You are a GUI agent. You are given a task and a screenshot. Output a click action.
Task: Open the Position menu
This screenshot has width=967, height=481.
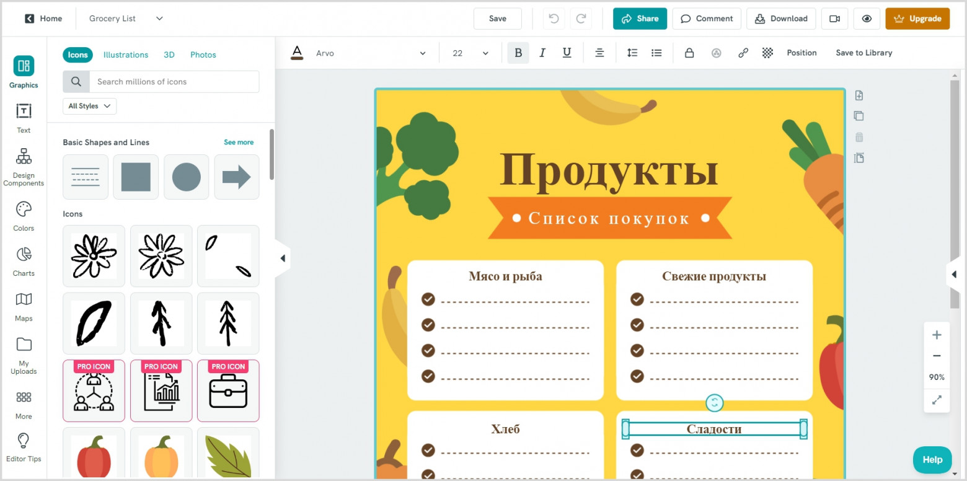pyautogui.click(x=801, y=53)
